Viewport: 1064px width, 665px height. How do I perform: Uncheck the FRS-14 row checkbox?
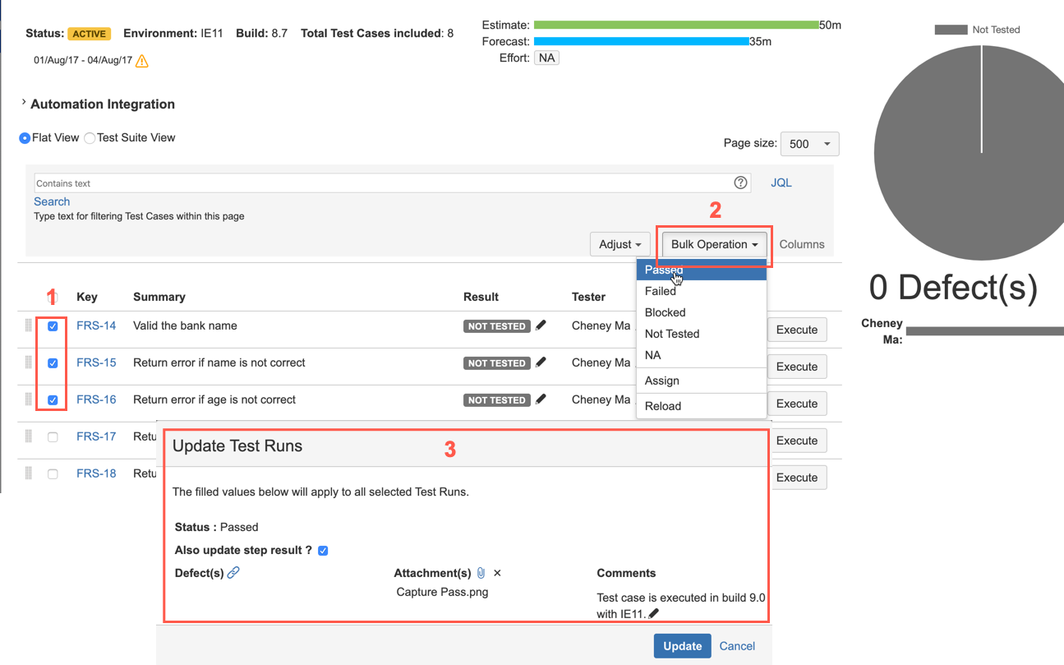[53, 326]
